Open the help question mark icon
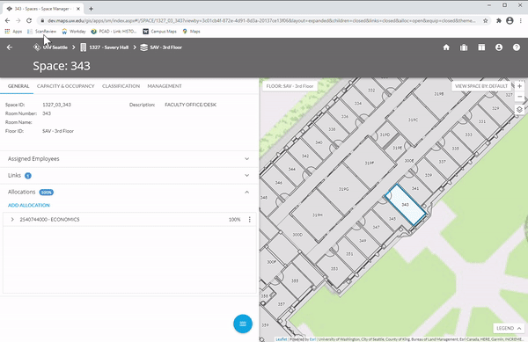This screenshot has width=528, height=342. (x=517, y=47)
